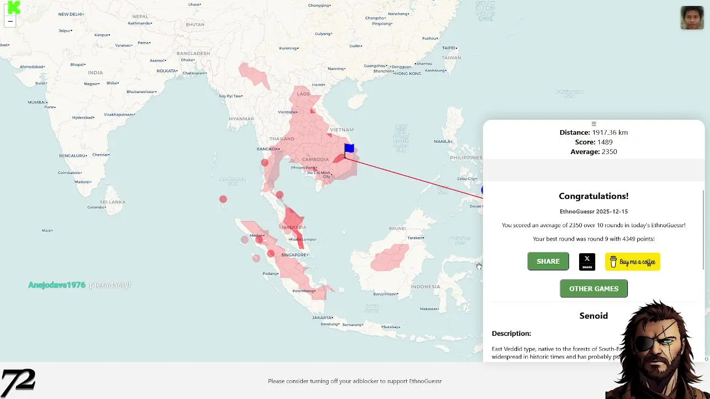
Task: Click the blue flag marker in Vietnam
Action: click(x=349, y=149)
